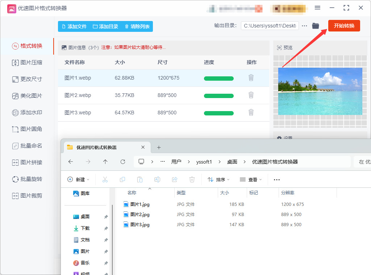Click 清除列表 to clear the list

coord(137,26)
